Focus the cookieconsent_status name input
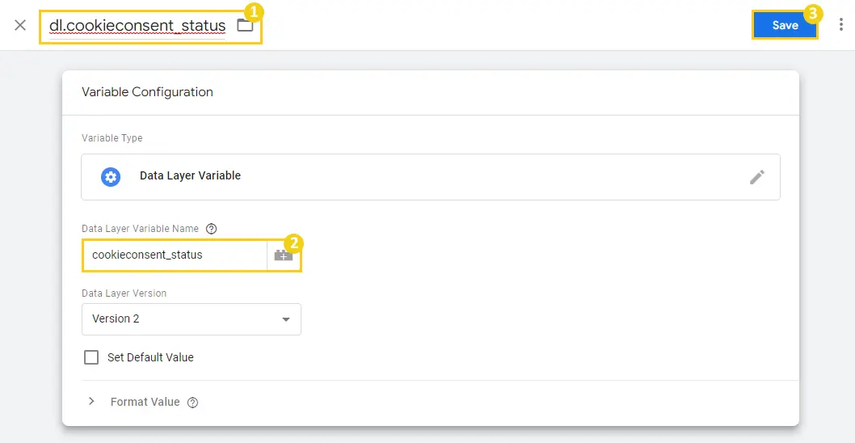The width and height of the screenshot is (855, 443). pos(175,255)
